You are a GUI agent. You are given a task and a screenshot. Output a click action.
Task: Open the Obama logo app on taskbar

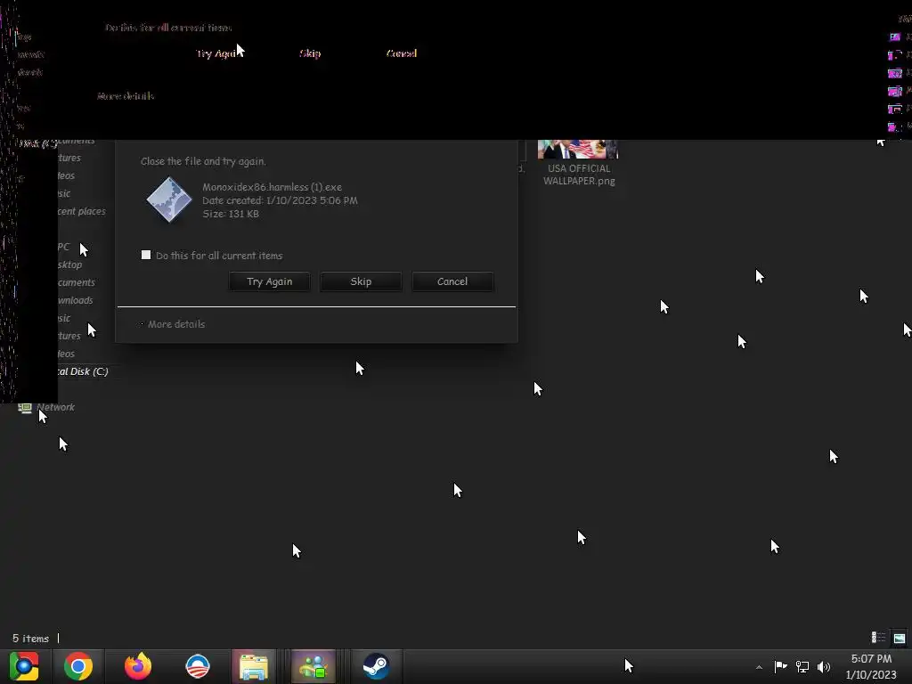[x=197, y=666]
